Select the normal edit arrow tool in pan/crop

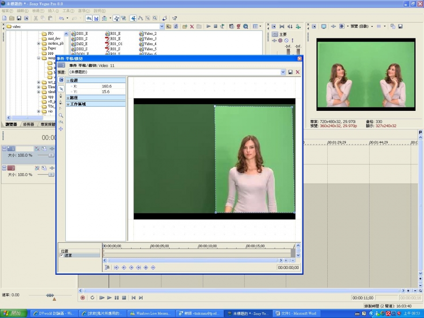pos(61,88)
